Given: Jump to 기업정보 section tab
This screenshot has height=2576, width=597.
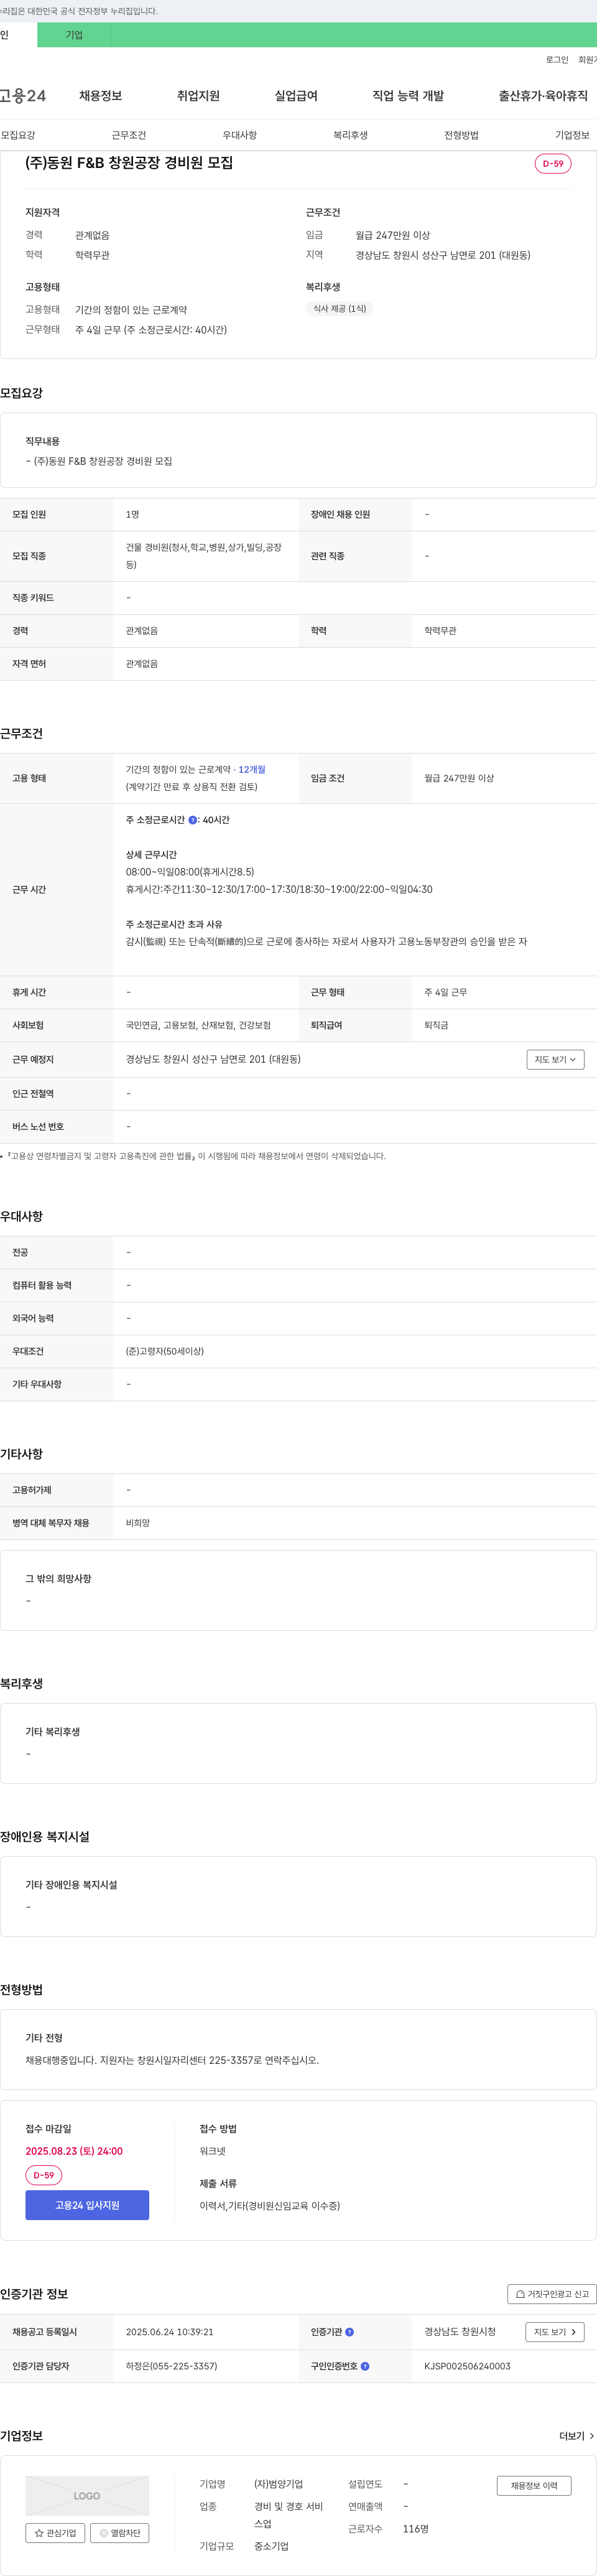Looking at the screenshot, I should coord(572,135).
